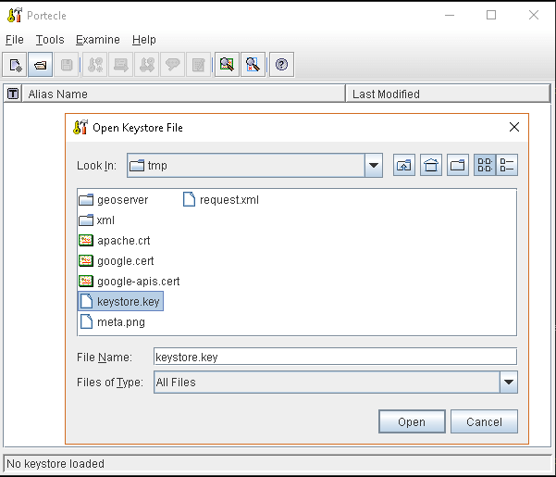Open Help via the question mark icon
Viewport: 556px width, 477px height.
[281, 65]
